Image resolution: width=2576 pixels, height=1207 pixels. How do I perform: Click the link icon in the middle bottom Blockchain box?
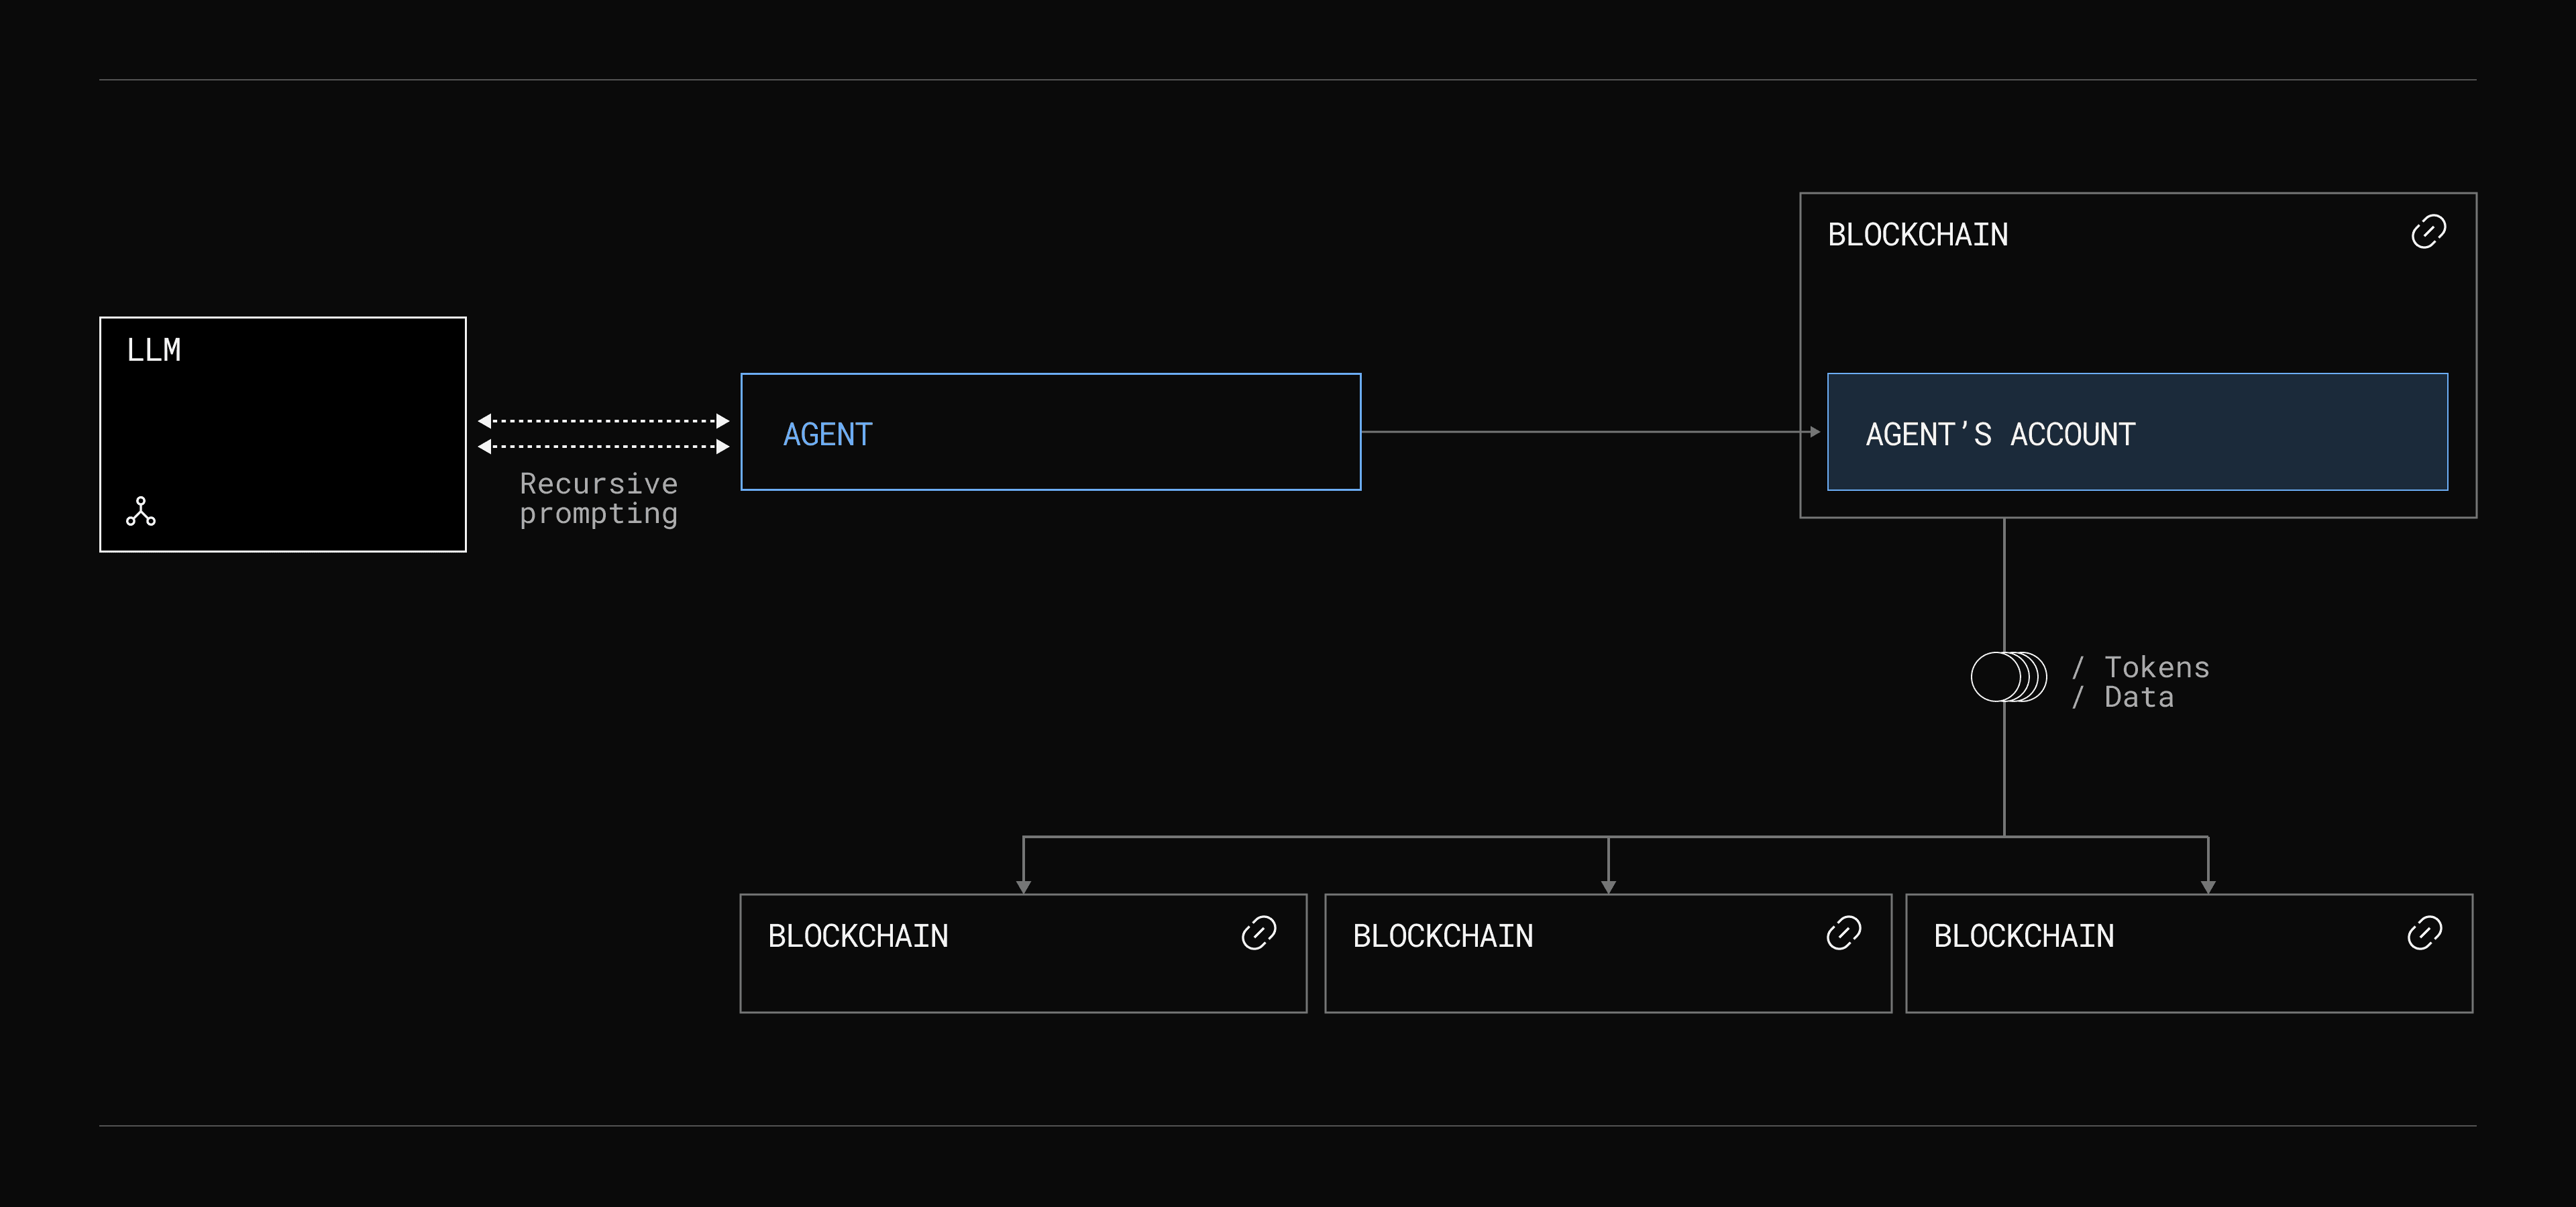pos(1843,933)
